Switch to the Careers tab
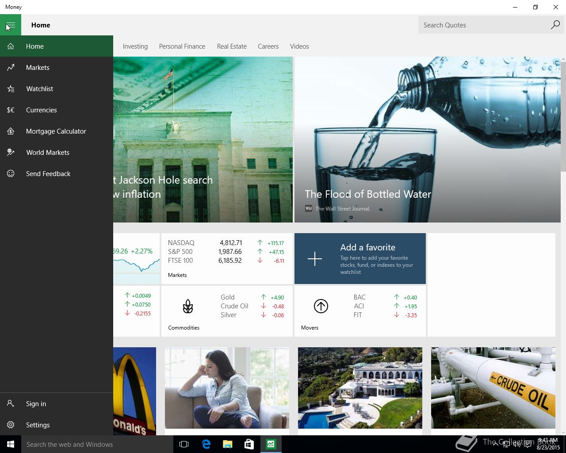566x453 pixels. [x=268, y=46]
